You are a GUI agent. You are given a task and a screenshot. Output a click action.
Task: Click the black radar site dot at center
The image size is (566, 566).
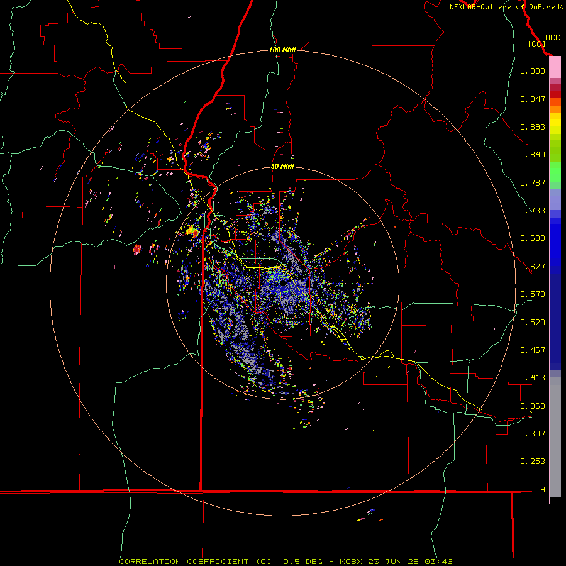click(x=284, y=284)
